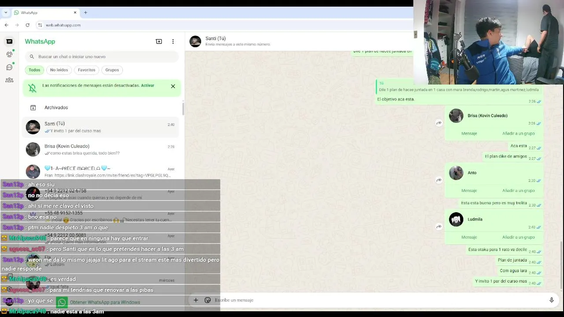Click 'Añadir a un grupo' under Ludmila card
564x317 pixels.
pyautogui.click(x=519, y=237)
